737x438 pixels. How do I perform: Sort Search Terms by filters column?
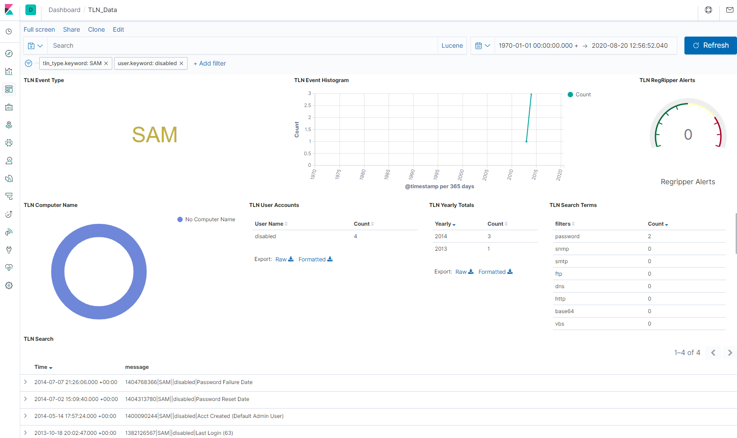pos(565,224)
